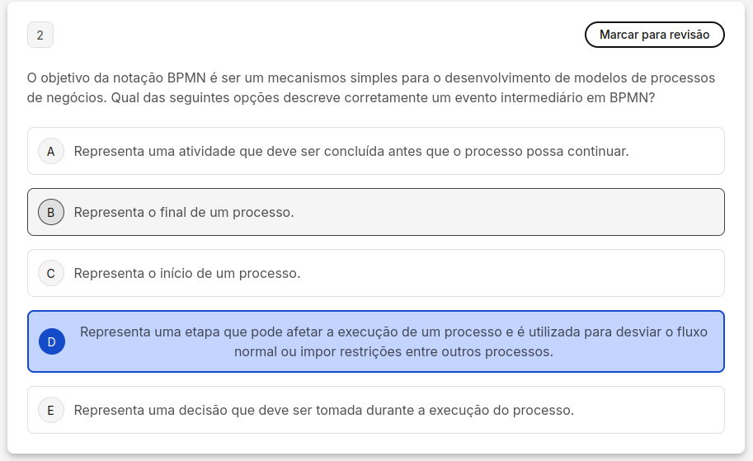Click the letter E circle badge
The height and width of the screenshot is (461, 753).
[x=51, y=410]
